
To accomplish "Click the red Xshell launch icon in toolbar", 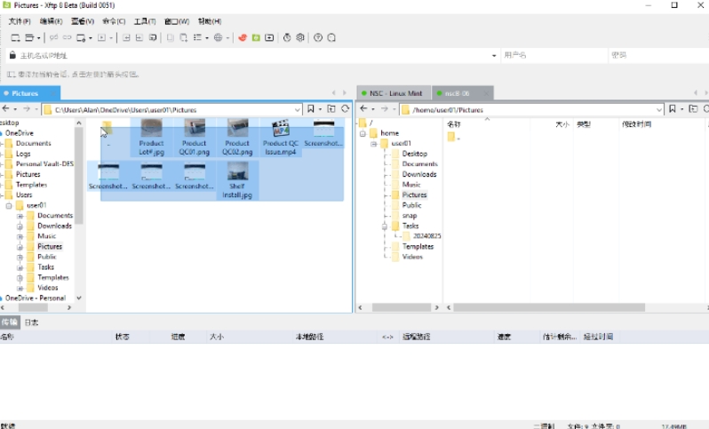I will tap(242, 37).
